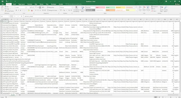Toggle Wrap Text

51,7
